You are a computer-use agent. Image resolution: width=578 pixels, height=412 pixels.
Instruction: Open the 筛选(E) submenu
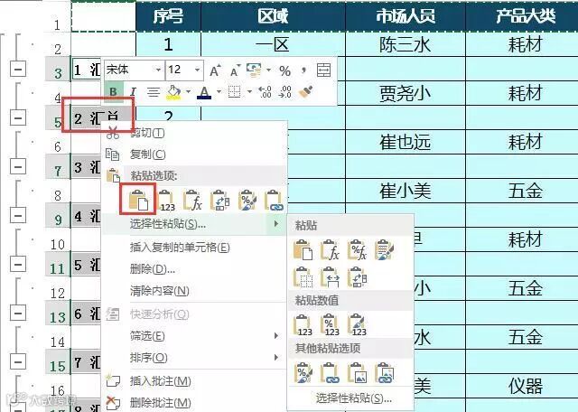click(x=195, y=335)
